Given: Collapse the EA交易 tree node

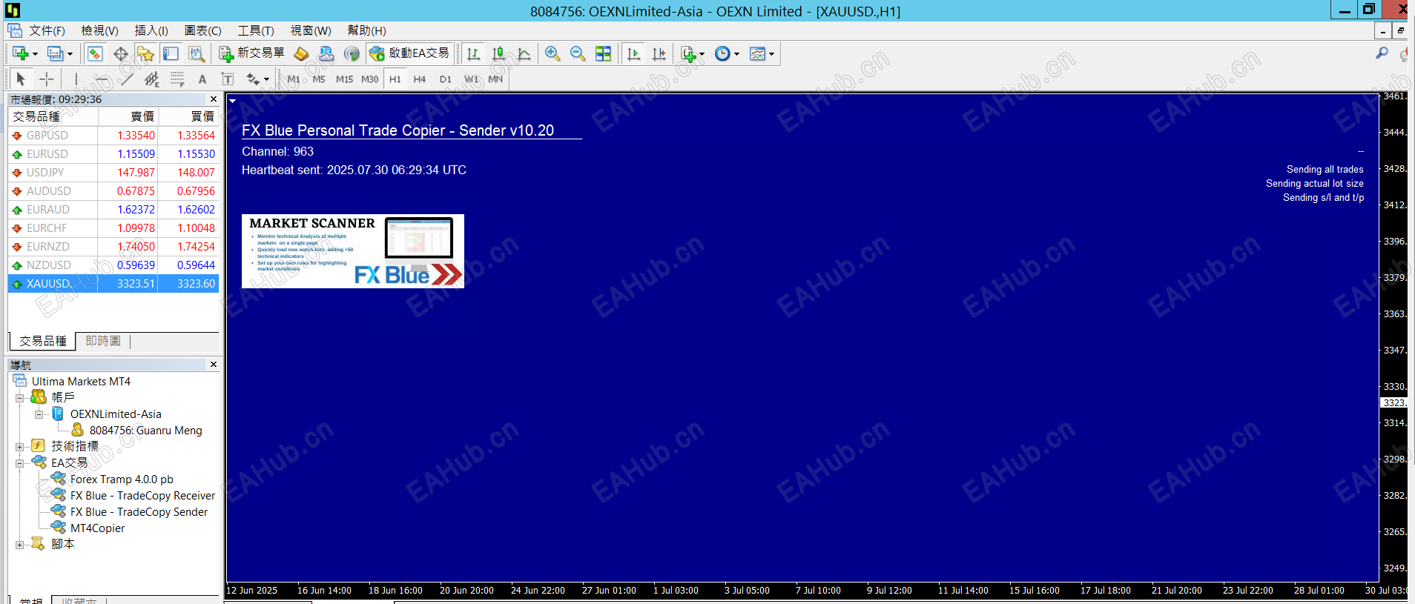Looking at the screenshot, I should (x=20, y=463).
